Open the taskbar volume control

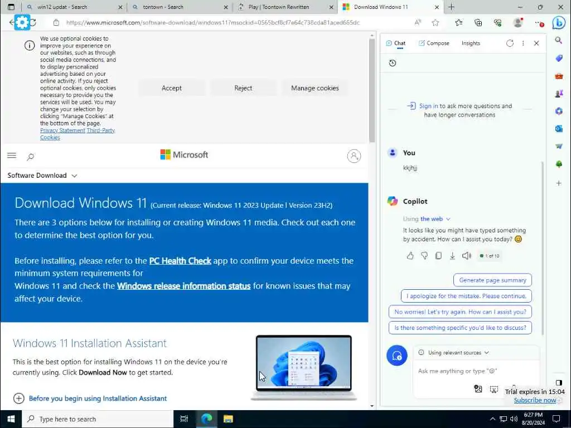(x=514, y=419)
